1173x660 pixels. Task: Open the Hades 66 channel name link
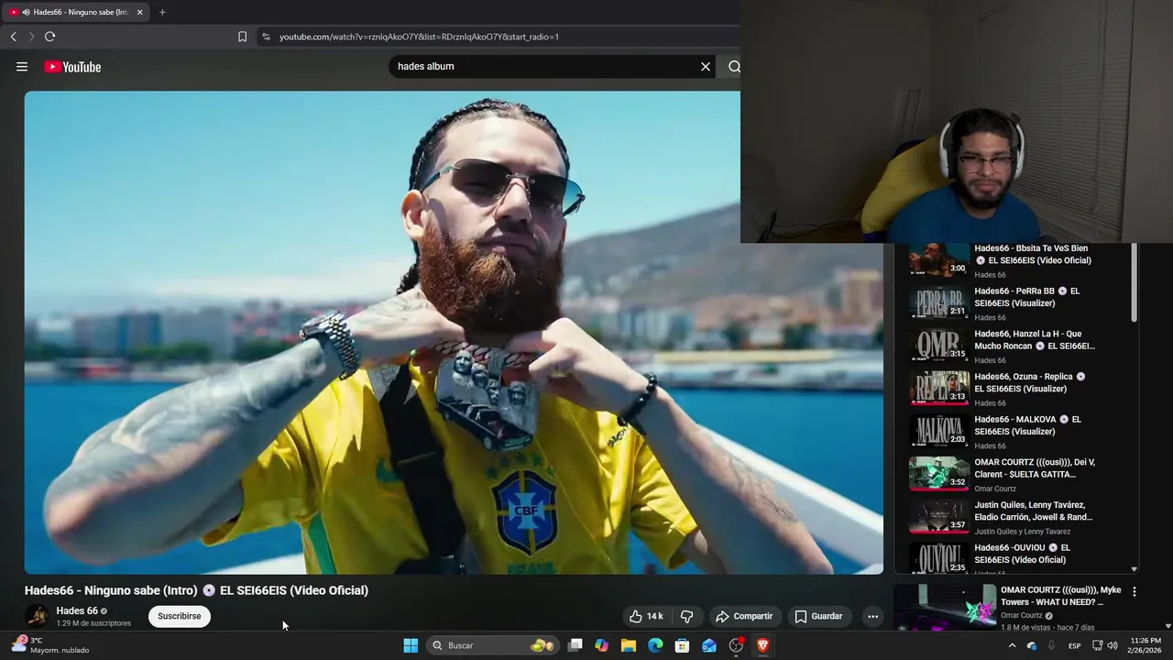tap(77, 610)
